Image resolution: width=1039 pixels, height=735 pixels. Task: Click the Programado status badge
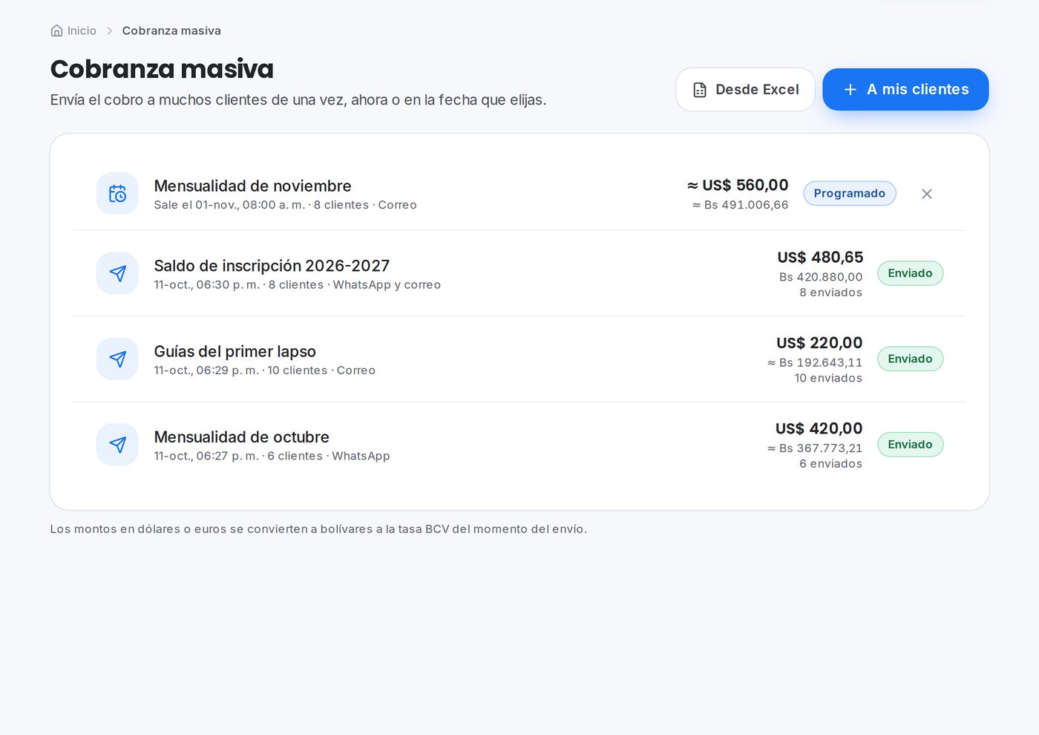pyautogui.click(x=850, y=194)
